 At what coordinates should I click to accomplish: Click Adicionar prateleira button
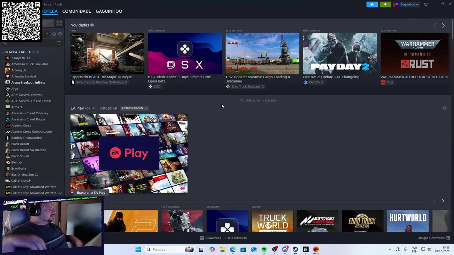258,101
